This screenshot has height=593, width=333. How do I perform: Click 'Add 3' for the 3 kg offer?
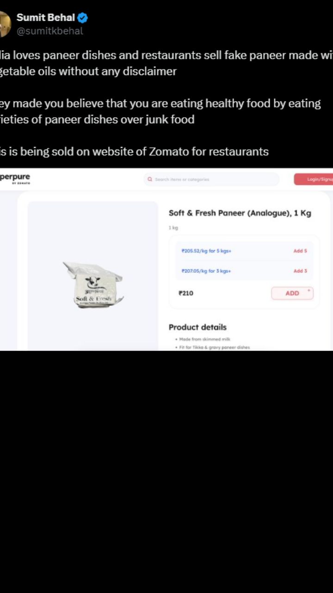tap(300, 271)
